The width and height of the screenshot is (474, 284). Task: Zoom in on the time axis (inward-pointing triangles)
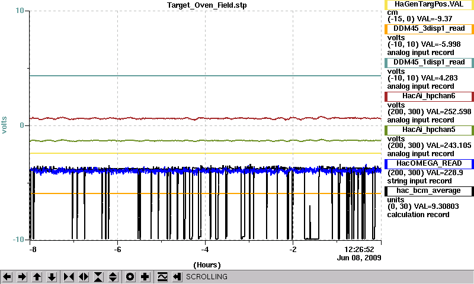coord(69,277)
